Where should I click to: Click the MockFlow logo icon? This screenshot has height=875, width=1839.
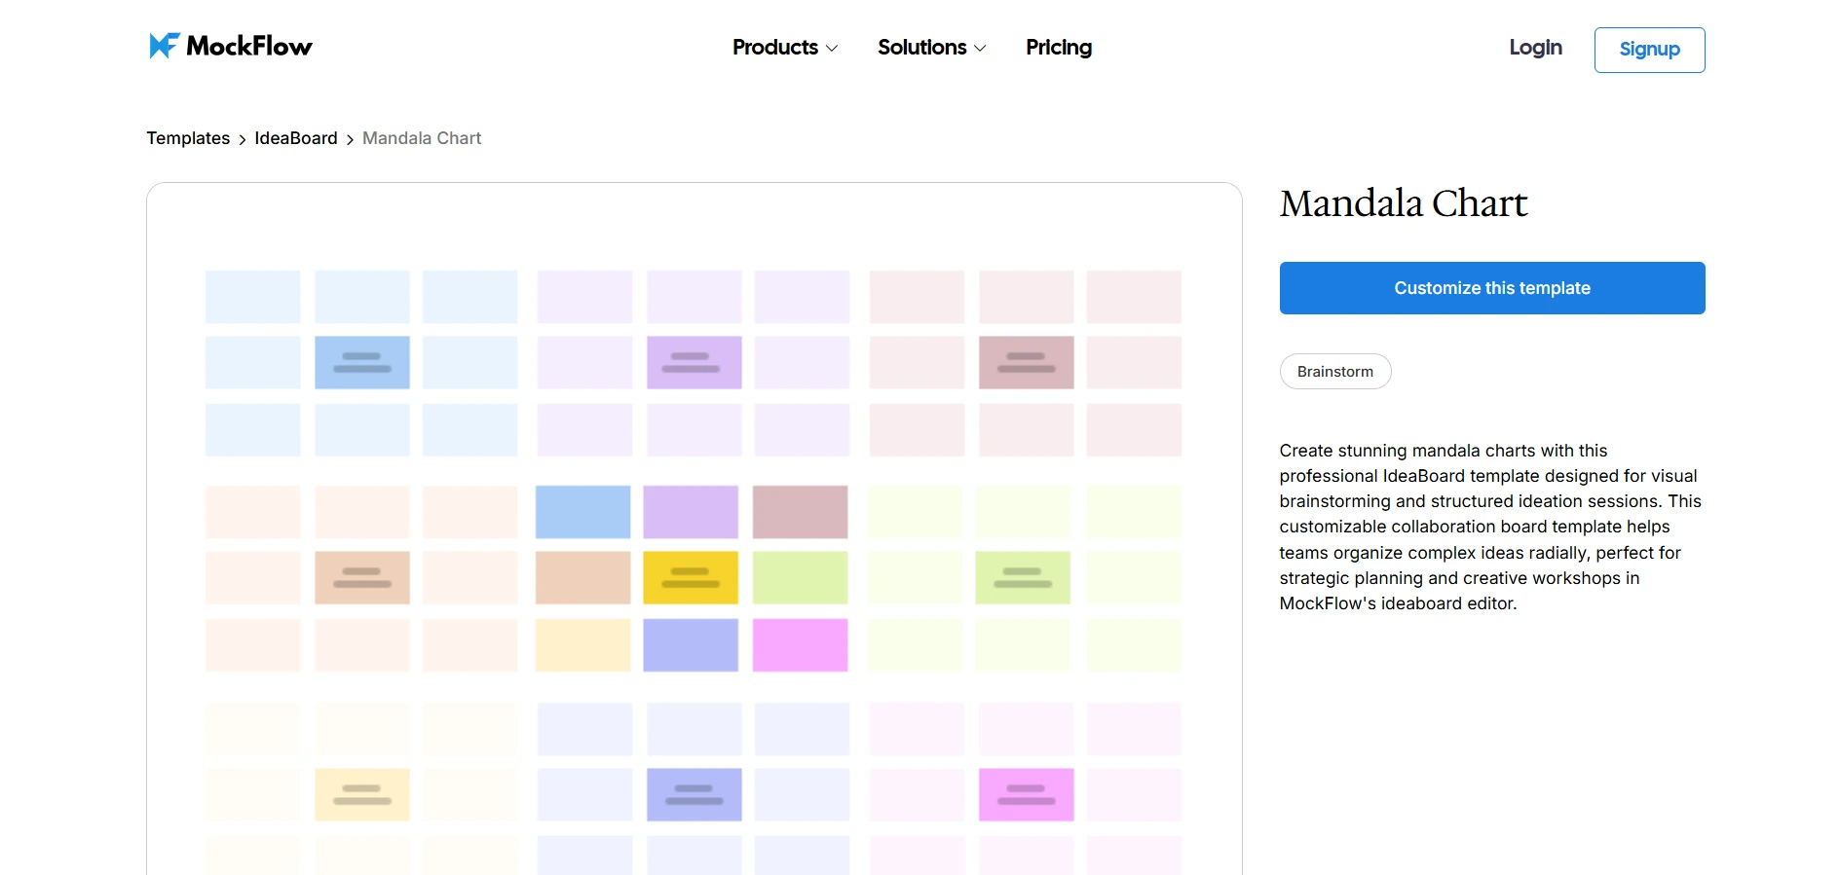coord(164,46)
